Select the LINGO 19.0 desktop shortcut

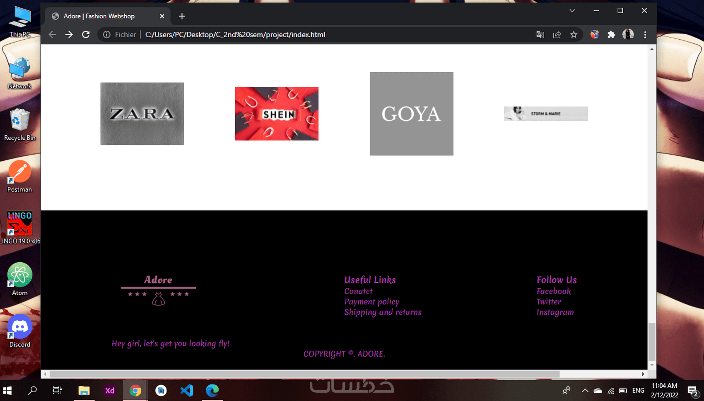[x=19, y=228]
